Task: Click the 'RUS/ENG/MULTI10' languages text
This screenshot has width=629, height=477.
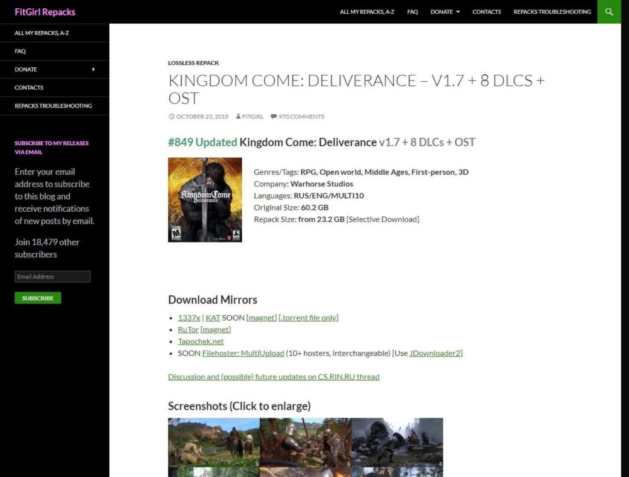Action: (x=328, y=195)
